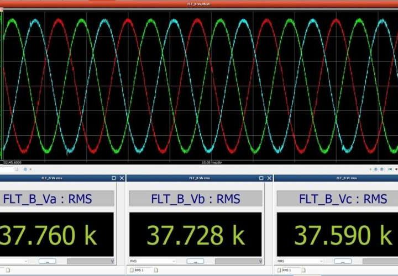Click unit field marked V in Va panel
Image resolution: width=398 pixels, height=276 pixels.
91,261
